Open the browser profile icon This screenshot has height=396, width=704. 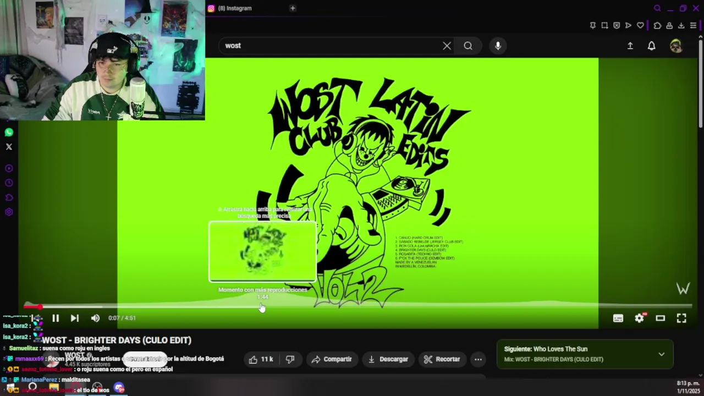tap(669, 25)
